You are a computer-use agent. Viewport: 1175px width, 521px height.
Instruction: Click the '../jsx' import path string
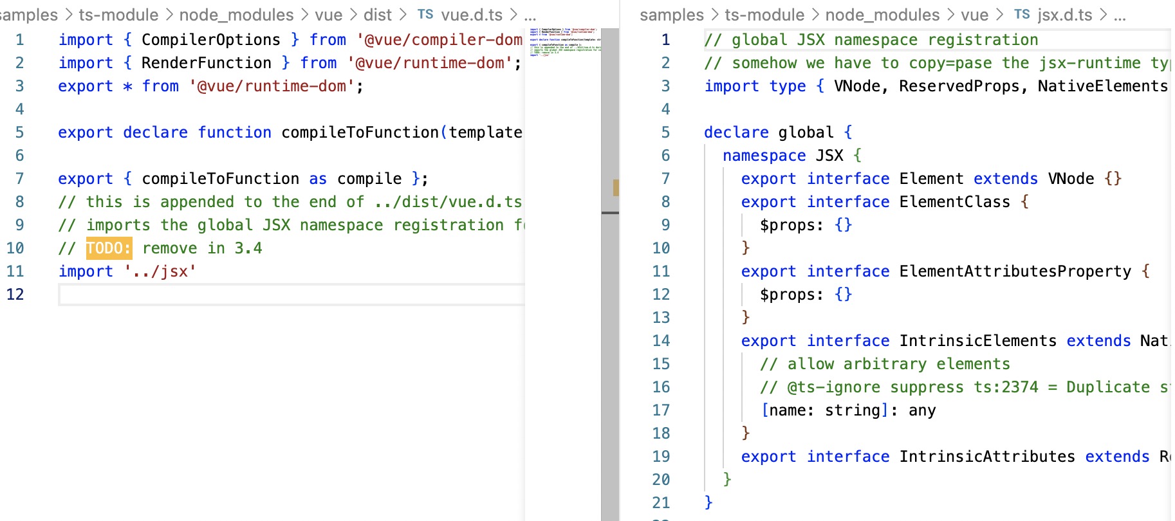[160, 271]
